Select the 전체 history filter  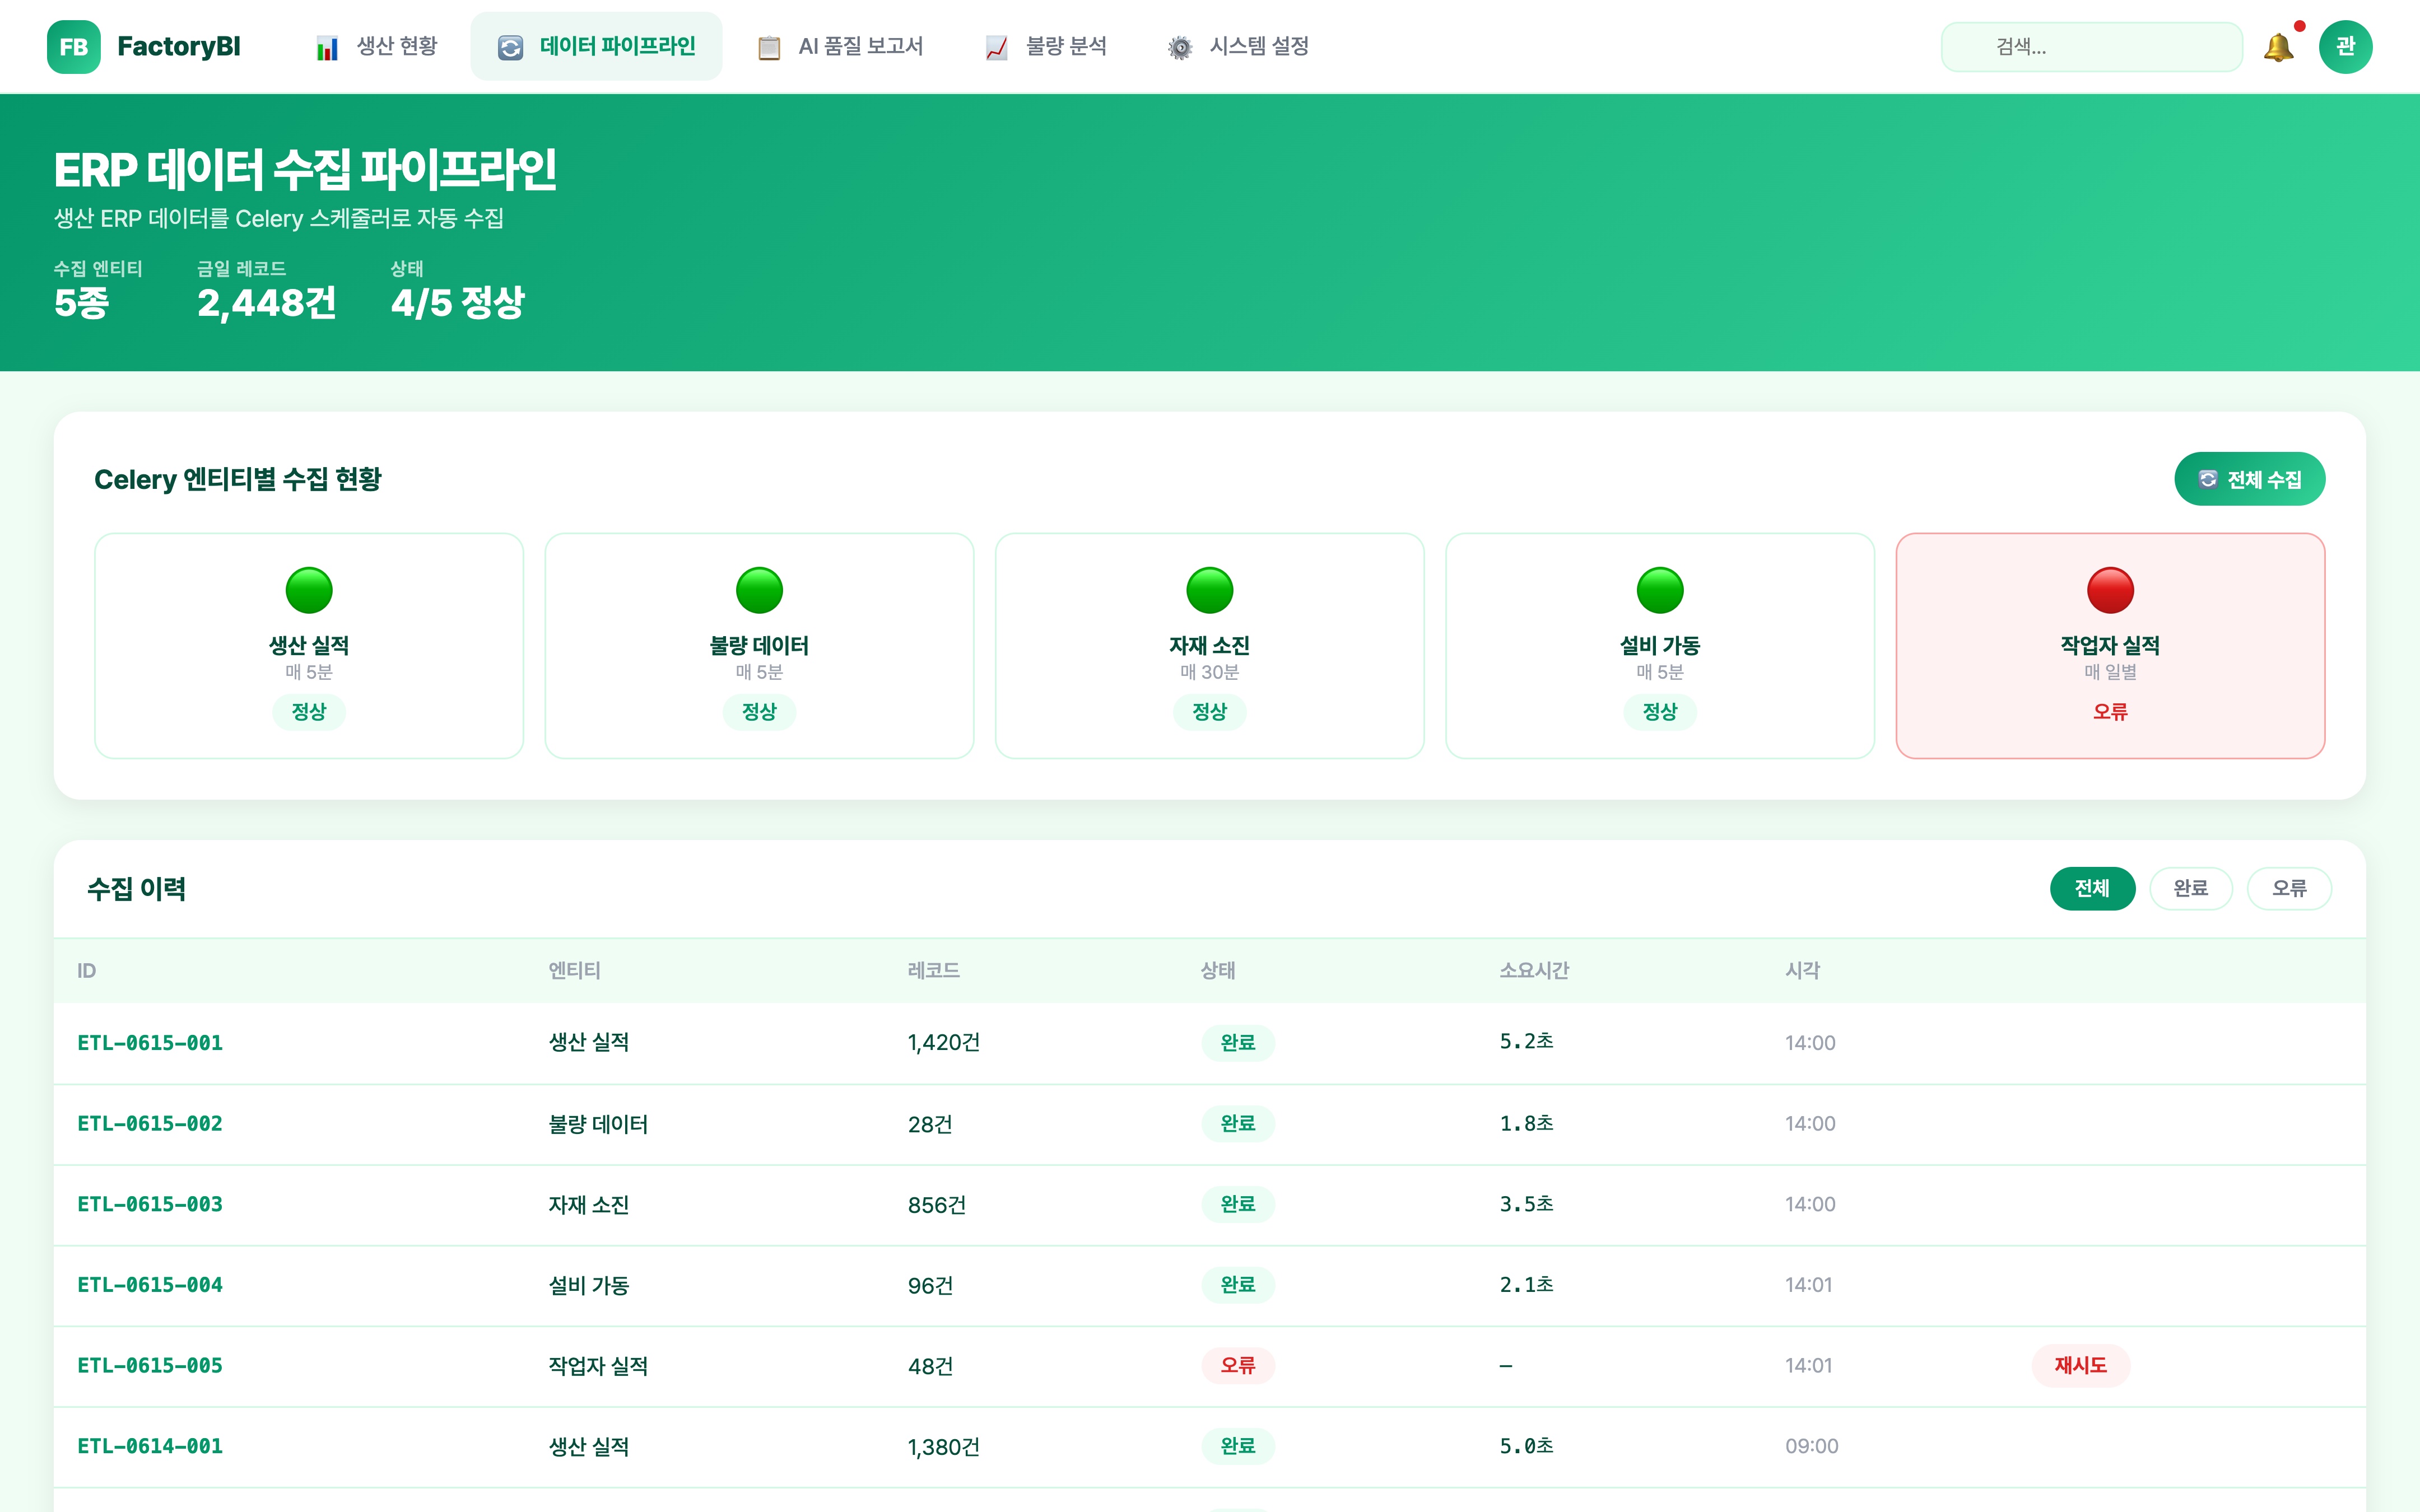[x=2091, y=888]
